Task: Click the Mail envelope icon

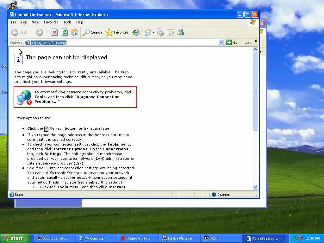Action: (x=148, y=32)
